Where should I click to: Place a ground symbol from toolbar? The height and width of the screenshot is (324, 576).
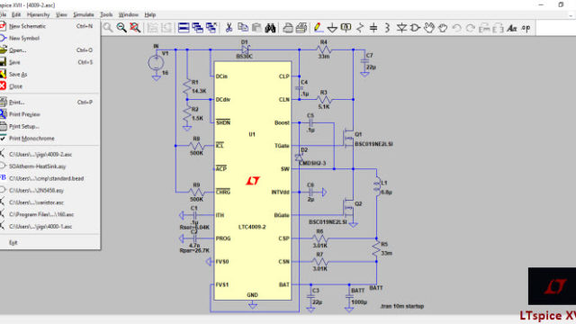[x=332, y=28]
